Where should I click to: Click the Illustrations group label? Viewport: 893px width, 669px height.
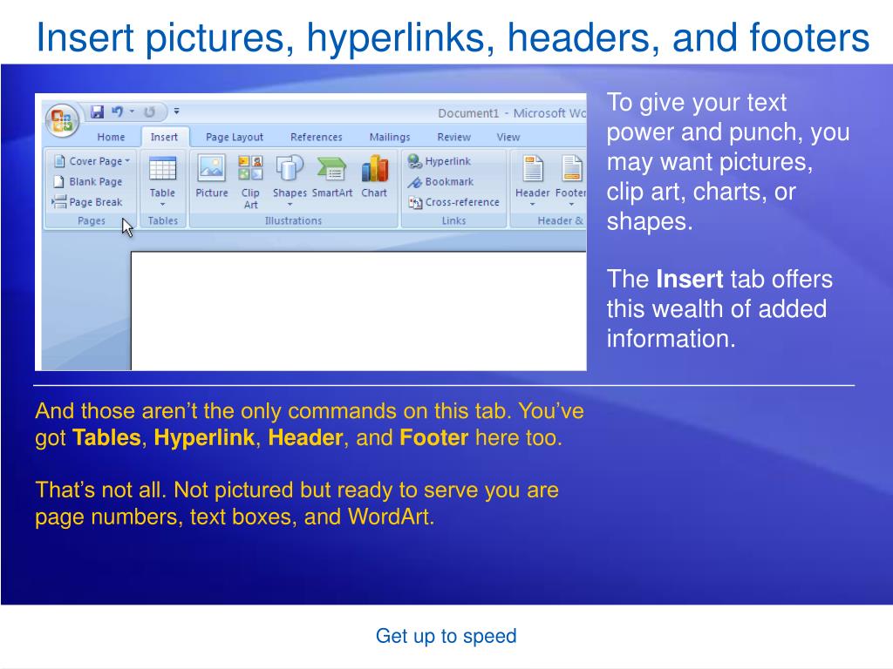coord(293,220)
